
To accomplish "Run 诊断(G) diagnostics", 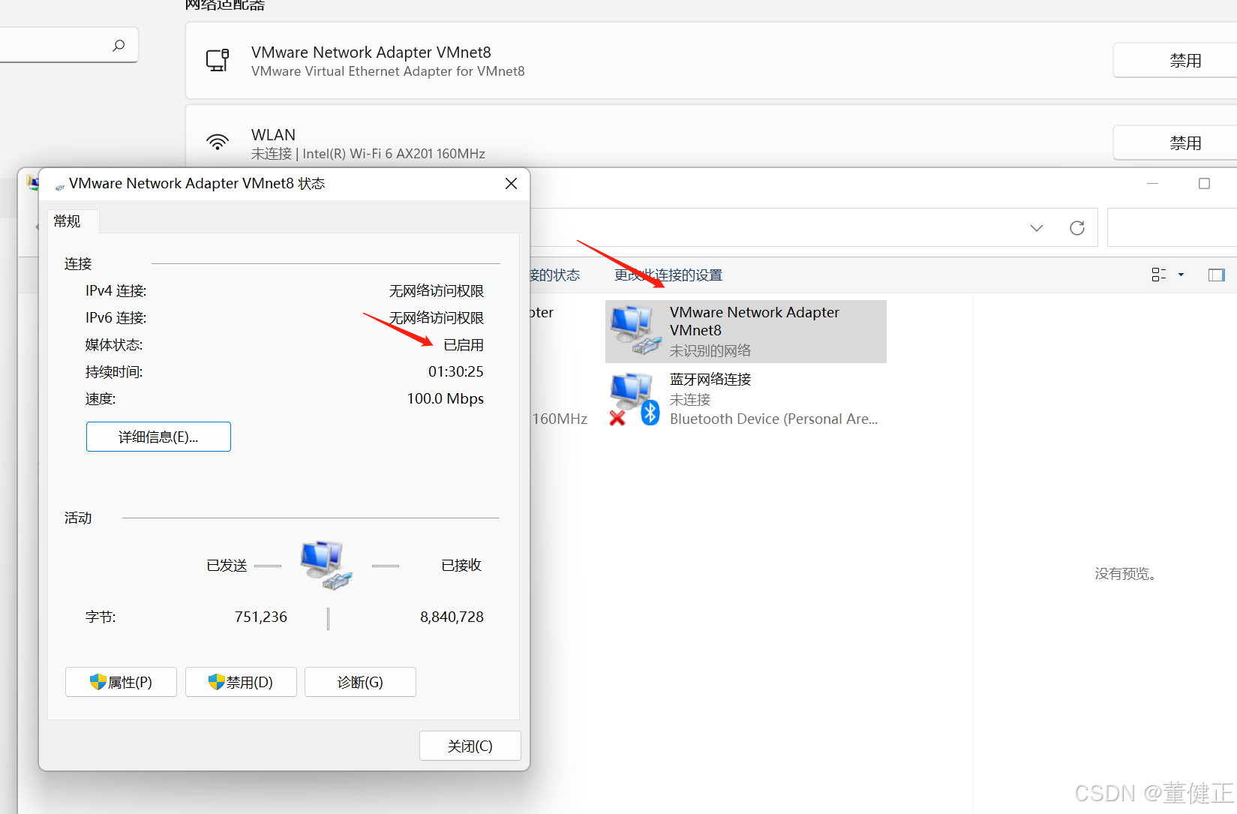I will pos(360,682).
